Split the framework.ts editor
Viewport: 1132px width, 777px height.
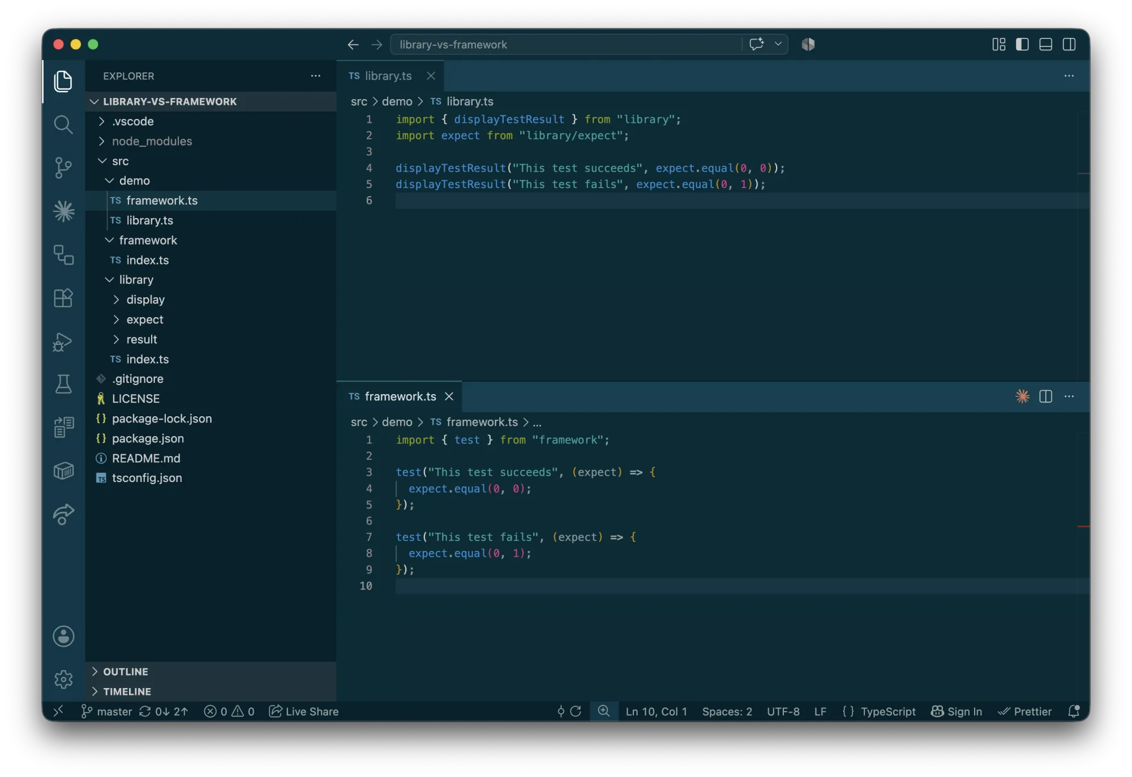(x=1046, y=396)
